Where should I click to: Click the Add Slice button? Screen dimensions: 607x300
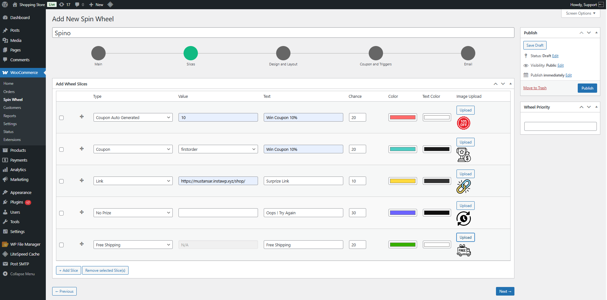tap(69, 270)
